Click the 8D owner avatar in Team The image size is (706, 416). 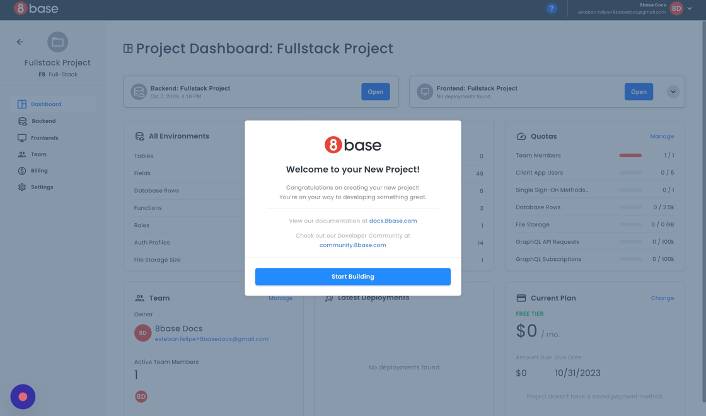[143, 333]
